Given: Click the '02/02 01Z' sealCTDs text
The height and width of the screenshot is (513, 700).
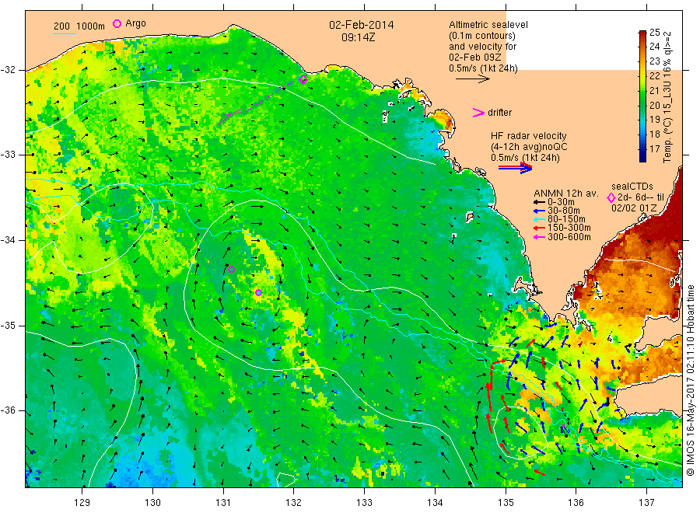Looking at the screenshot, I should coord(634,208).
